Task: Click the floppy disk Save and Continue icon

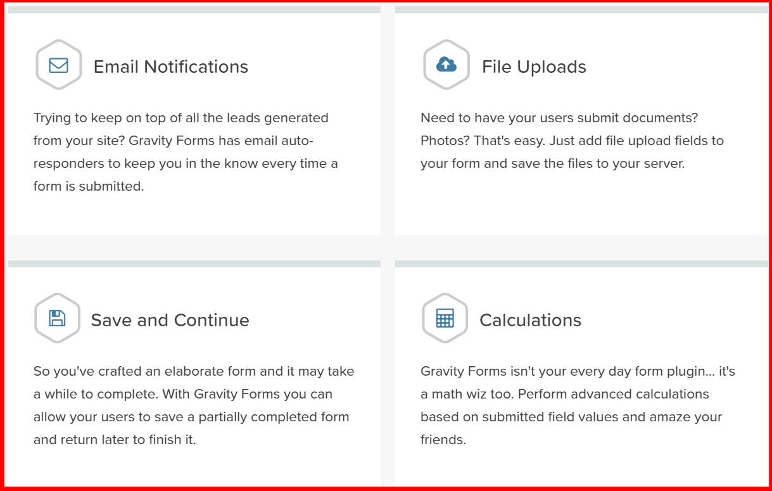Action: pyautogui.click(x=57, y=318)
